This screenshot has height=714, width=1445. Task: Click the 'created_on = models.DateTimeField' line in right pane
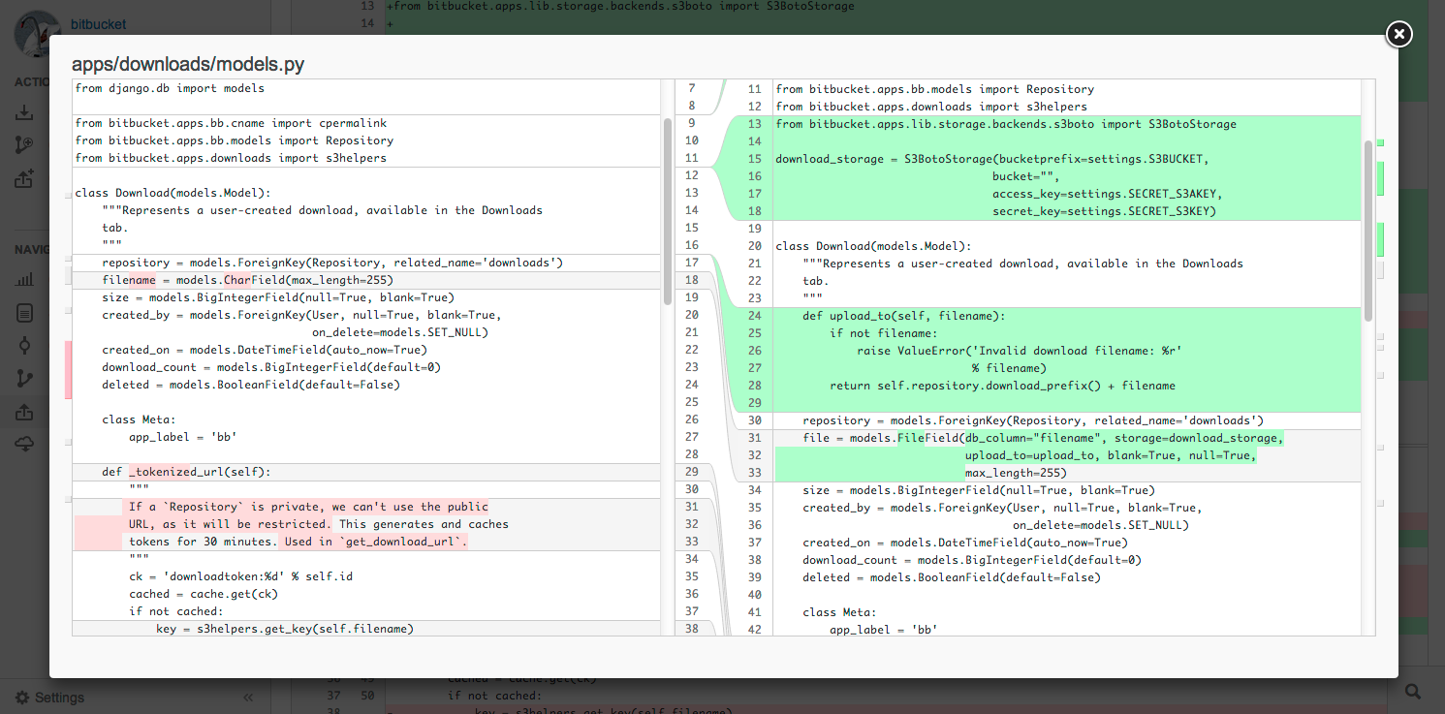click(965, 543)
